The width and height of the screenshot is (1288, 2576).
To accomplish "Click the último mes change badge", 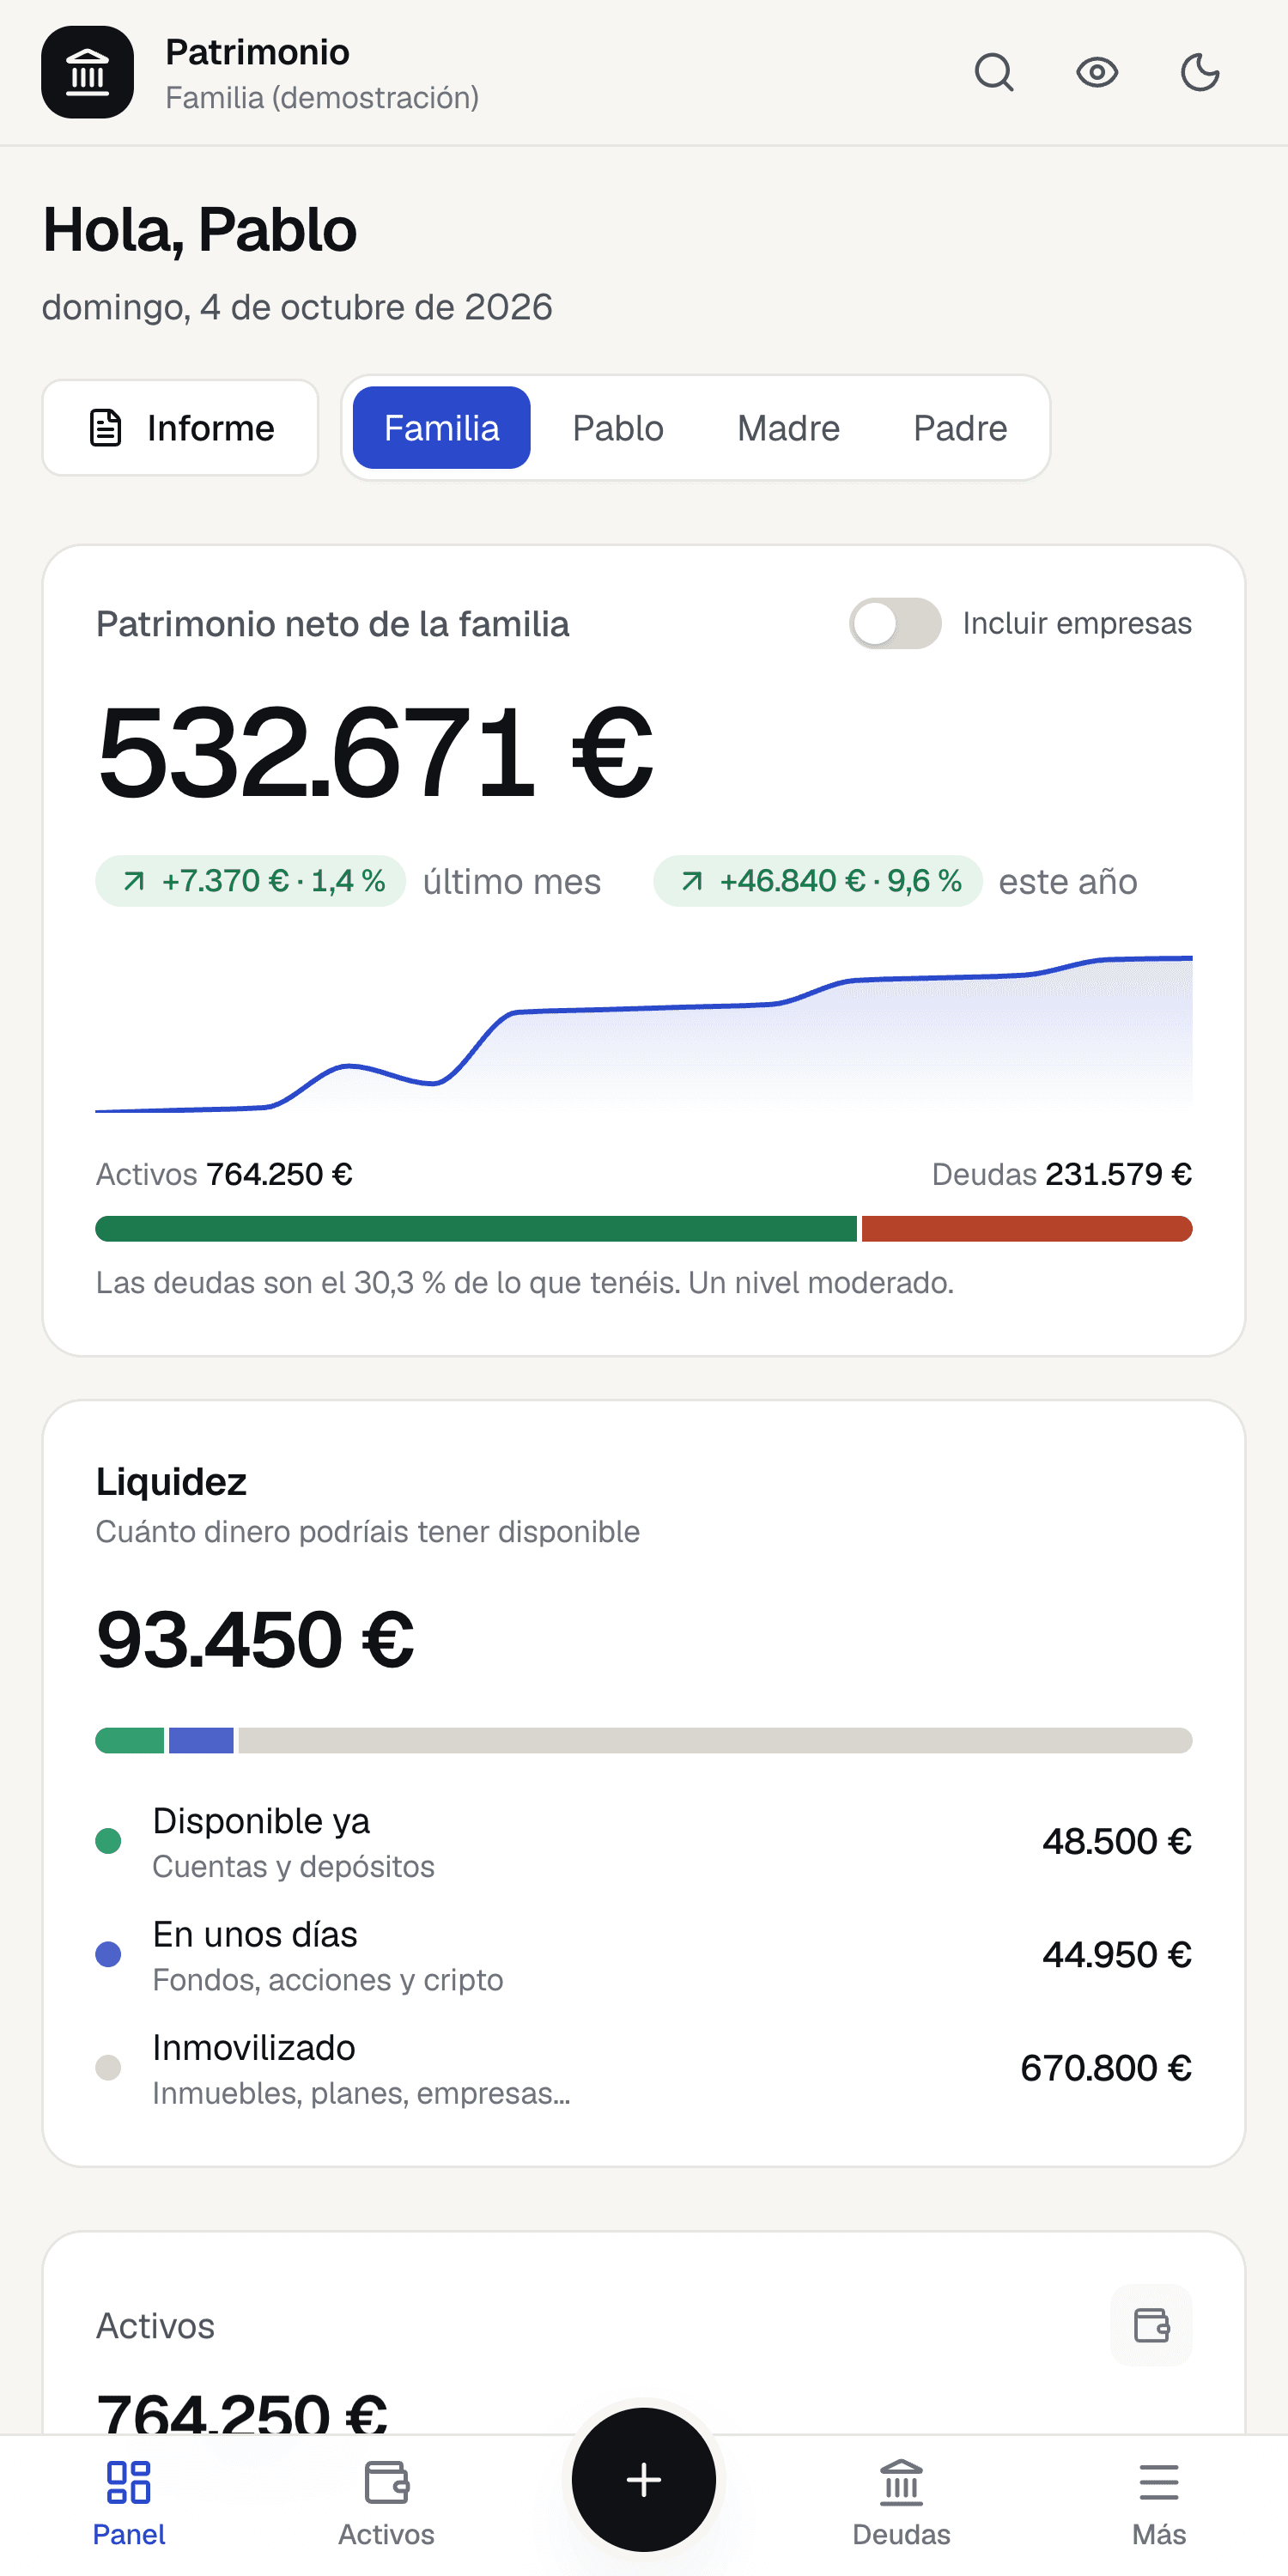I will click(x=250, y=881).
